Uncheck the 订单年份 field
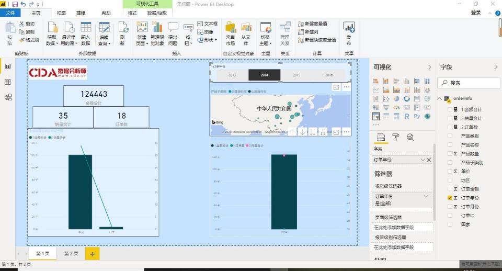 (x=450, y=198)
